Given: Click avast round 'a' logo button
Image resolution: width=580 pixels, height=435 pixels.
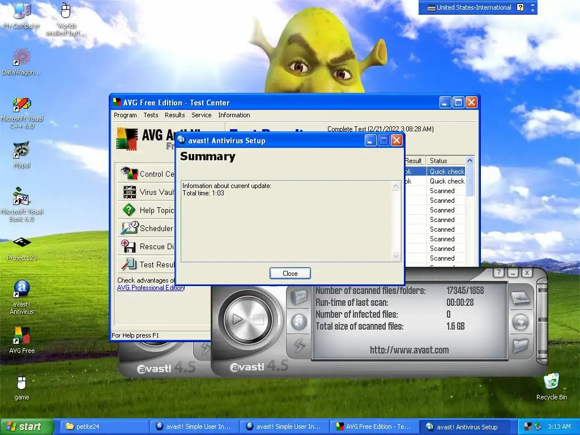Looking at the screenshot, I should (299, 322).
